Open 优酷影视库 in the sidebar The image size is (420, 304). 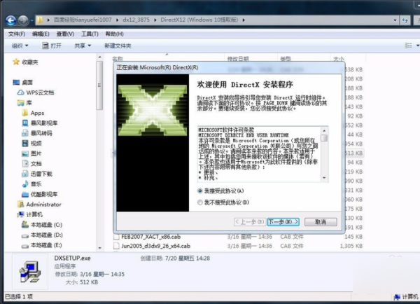click(x=40, y=194)
